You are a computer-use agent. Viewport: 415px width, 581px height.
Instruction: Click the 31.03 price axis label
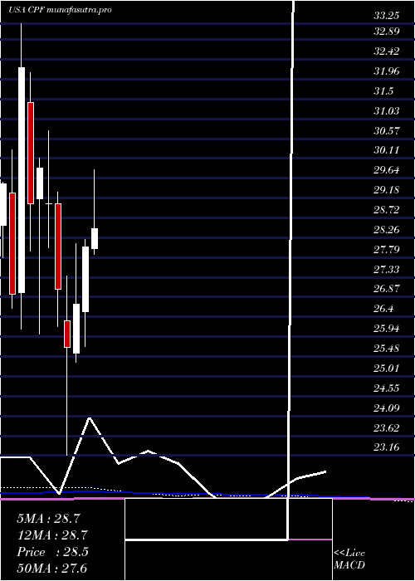click(386, 110)
